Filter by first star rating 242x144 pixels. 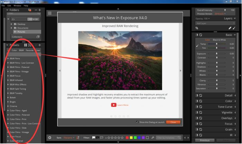pos(109,138)
